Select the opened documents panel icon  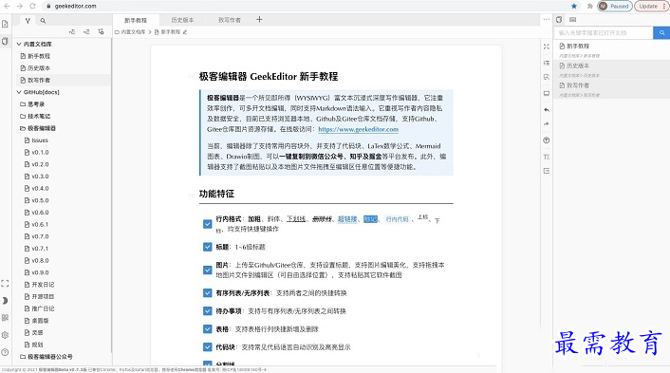[x=559, y=20]
